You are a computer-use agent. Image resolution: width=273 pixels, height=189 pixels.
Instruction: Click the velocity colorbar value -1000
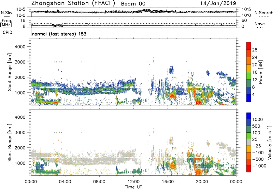(x=259, y=166)
